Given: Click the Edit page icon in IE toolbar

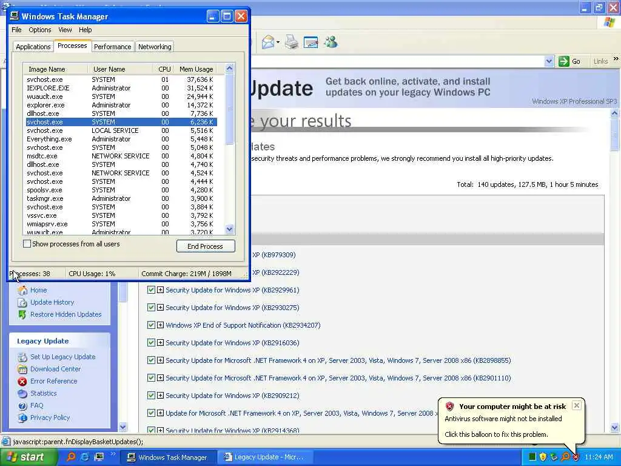Looking at the screenshot, I should [x=311, y=42].
